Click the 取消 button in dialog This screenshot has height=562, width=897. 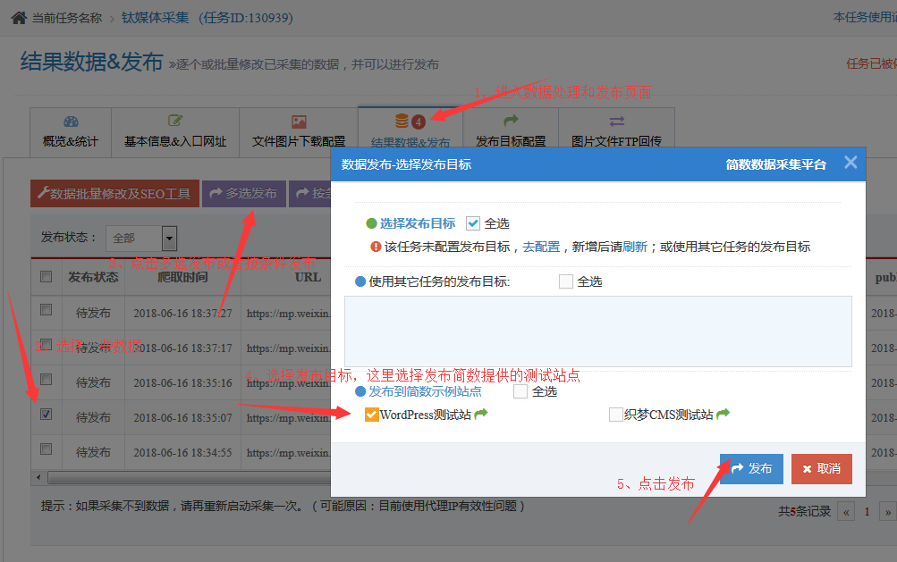pos(822,469)
